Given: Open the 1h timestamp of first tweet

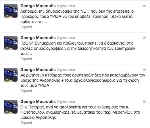Looking at the screenshot, I should coord(144,6).
